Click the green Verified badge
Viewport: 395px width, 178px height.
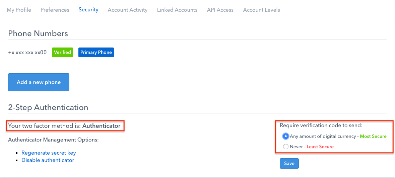62,52
